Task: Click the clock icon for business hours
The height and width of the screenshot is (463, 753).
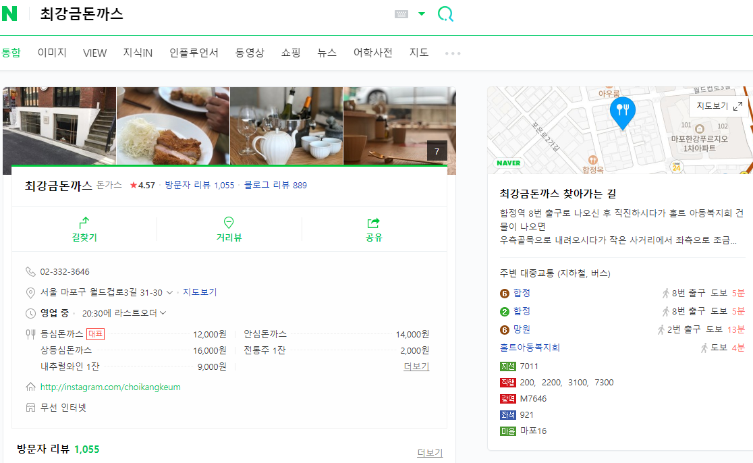Action: point(30,313)
